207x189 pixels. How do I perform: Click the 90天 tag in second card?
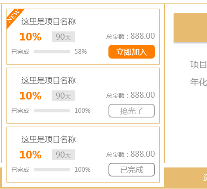click(63, 96)
